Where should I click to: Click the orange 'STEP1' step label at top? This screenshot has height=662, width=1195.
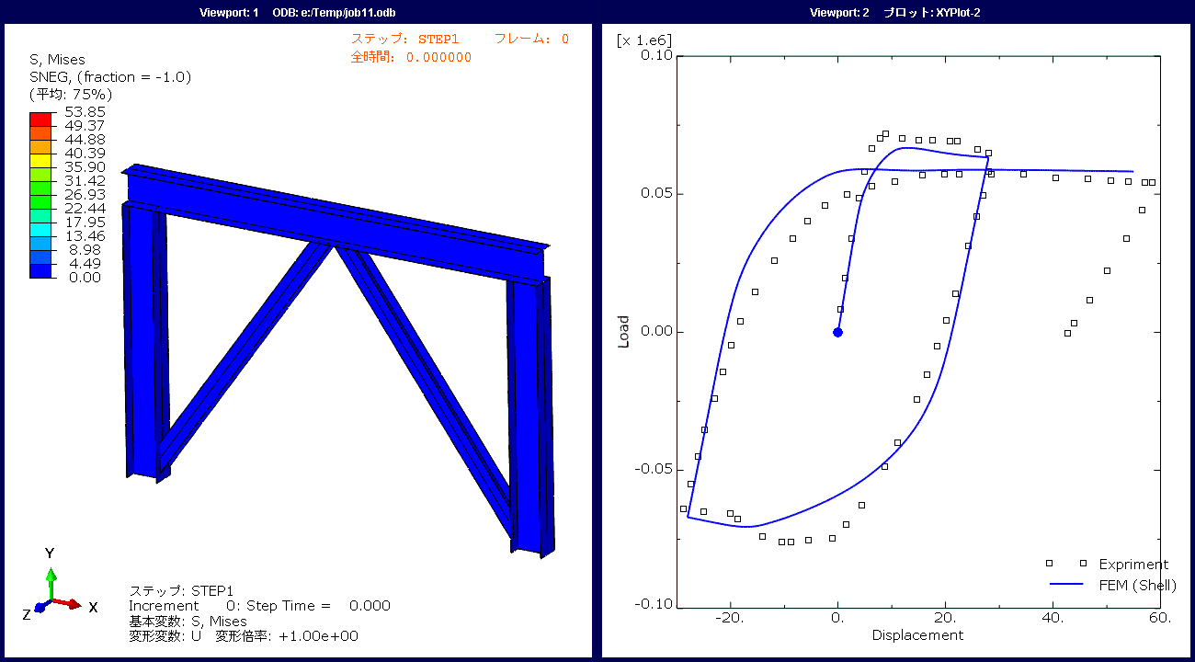[x=443, y=39]
